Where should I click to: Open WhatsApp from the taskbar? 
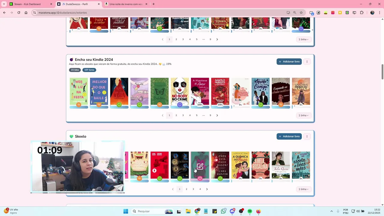point(223,211)
